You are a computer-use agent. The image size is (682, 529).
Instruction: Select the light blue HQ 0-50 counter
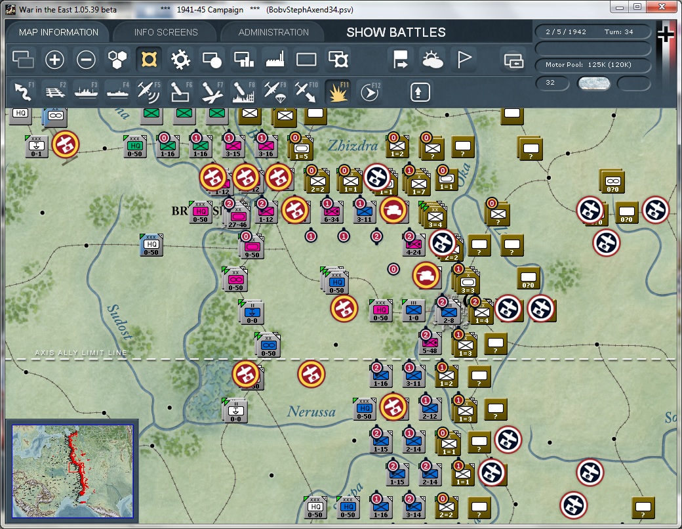click(x=151, y=245)
